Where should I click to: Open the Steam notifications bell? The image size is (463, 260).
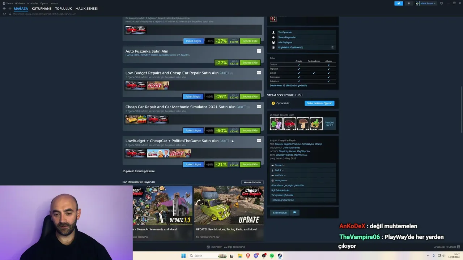(409, 3)
